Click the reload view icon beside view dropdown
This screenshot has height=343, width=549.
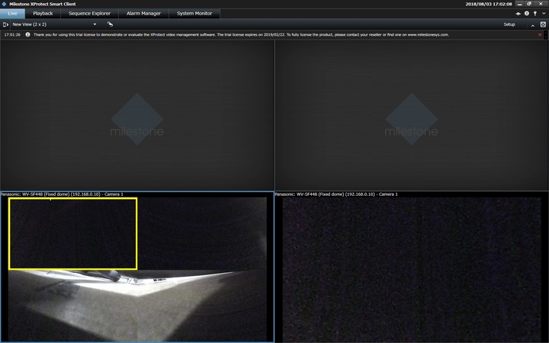111,24
